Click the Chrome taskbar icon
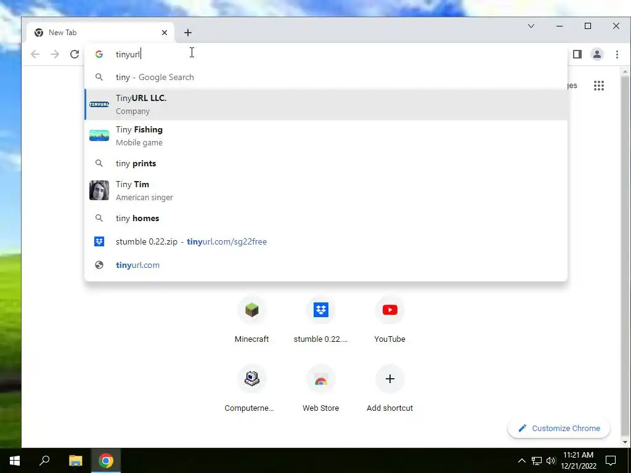The height and width of the screenshot is (473, 631). click(x=106, y=461)
